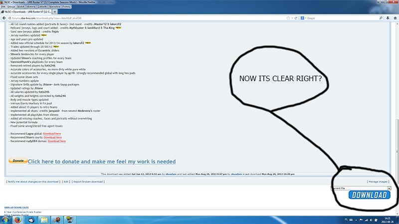
Task: Go back with the browser back arrow
Action: (x=4, y=18)
